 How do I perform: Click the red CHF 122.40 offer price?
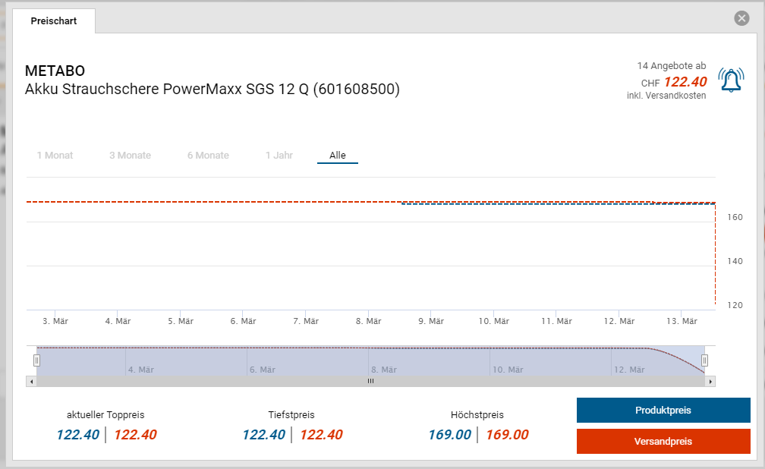coord(685,82)
